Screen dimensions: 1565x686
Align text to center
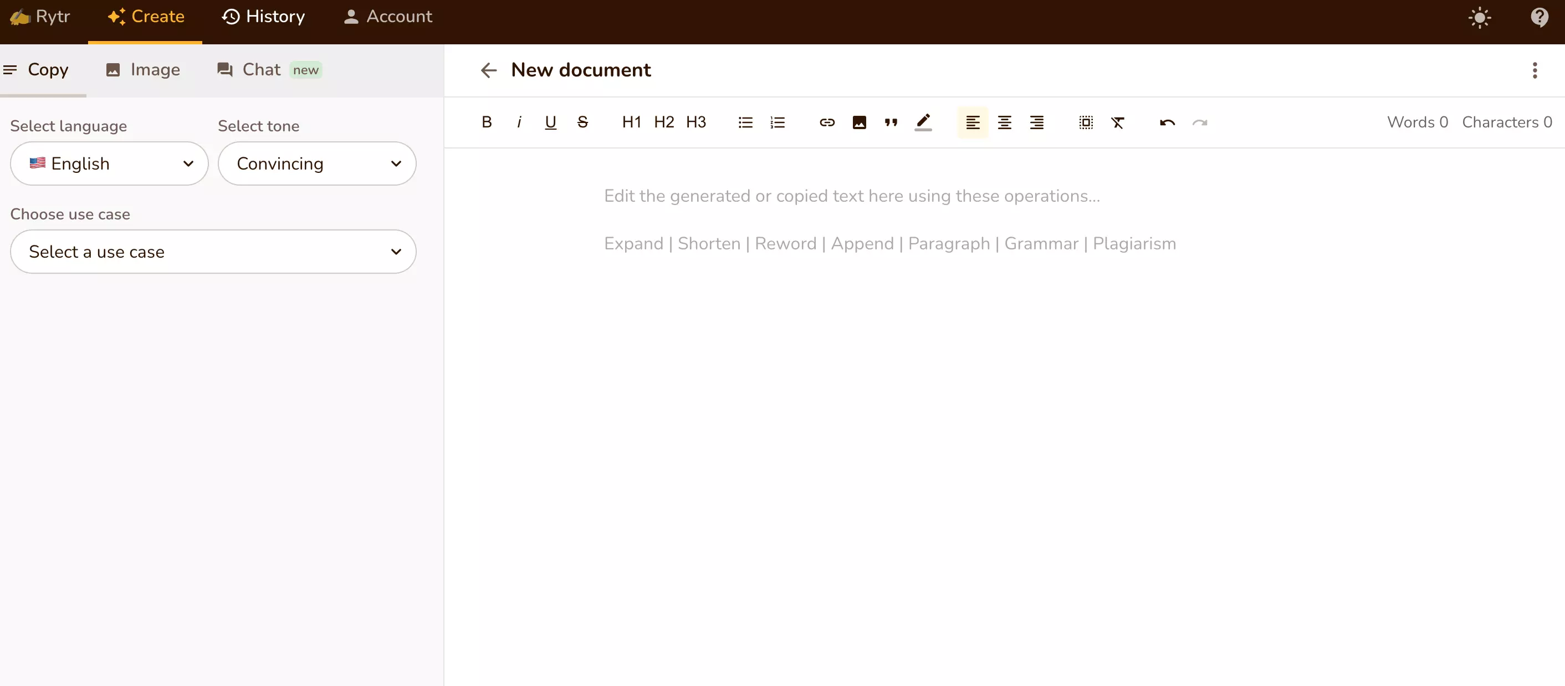(1004, 122)
